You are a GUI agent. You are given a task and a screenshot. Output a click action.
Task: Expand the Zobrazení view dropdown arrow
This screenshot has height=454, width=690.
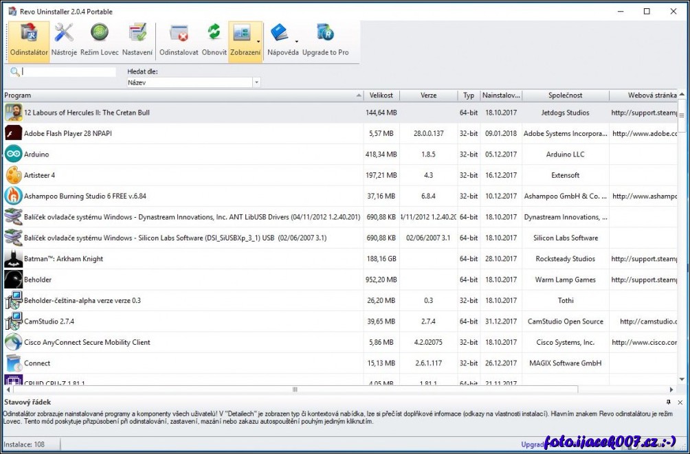click(x=258, y=41)
